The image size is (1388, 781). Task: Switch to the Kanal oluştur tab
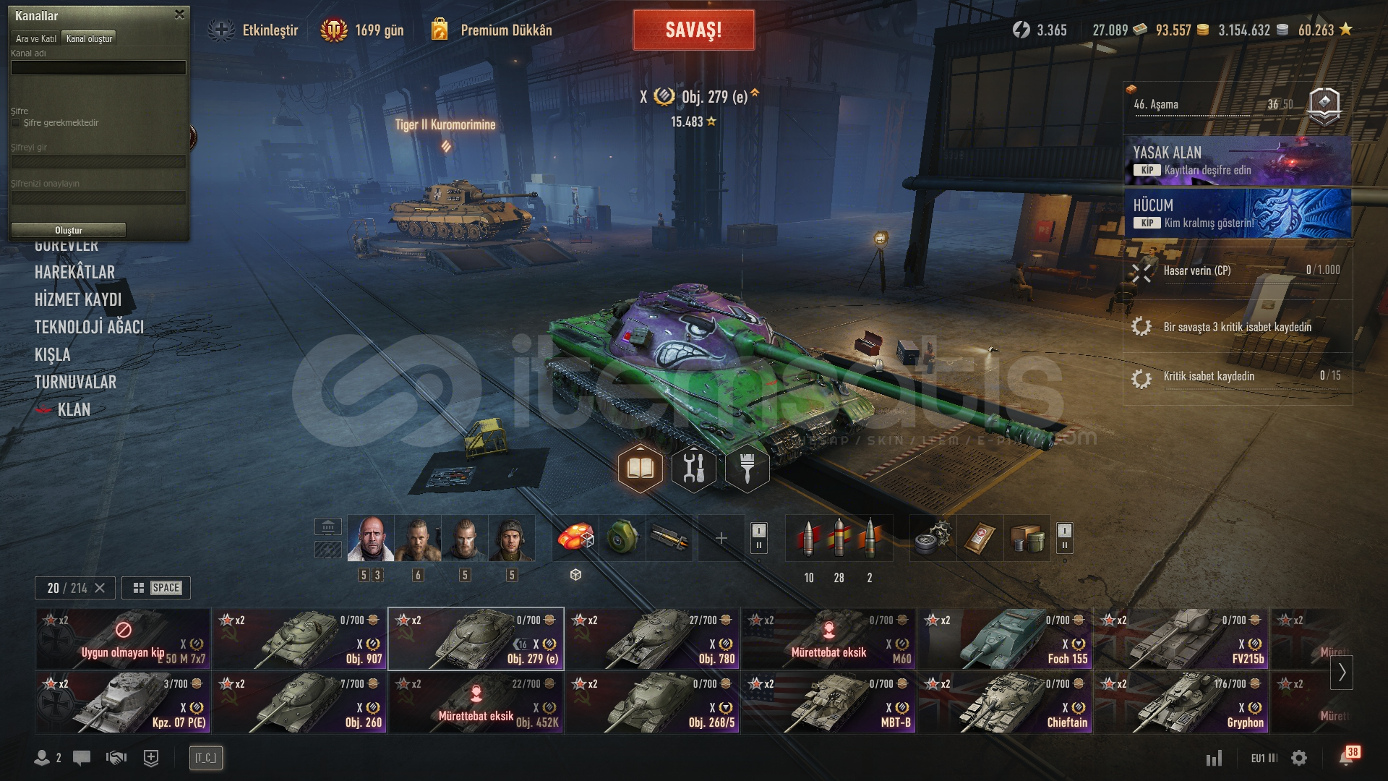pyautogui.click(x=89, y=38)
